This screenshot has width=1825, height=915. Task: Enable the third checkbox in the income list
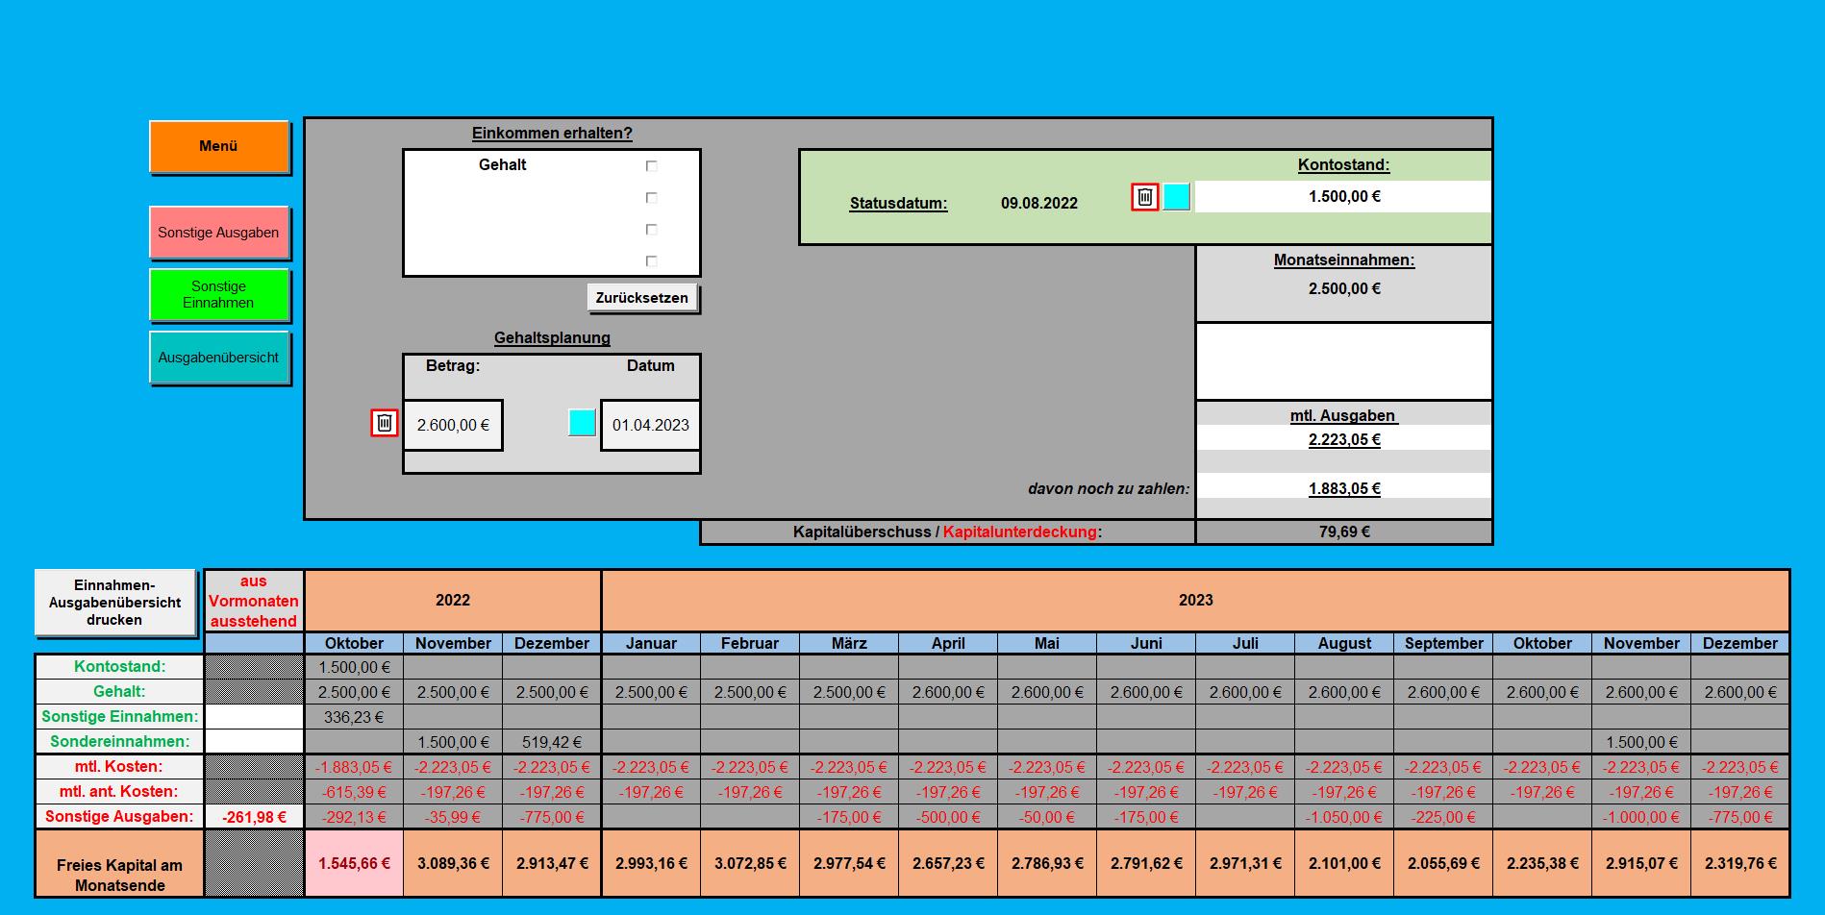click(x=651, y=230)
